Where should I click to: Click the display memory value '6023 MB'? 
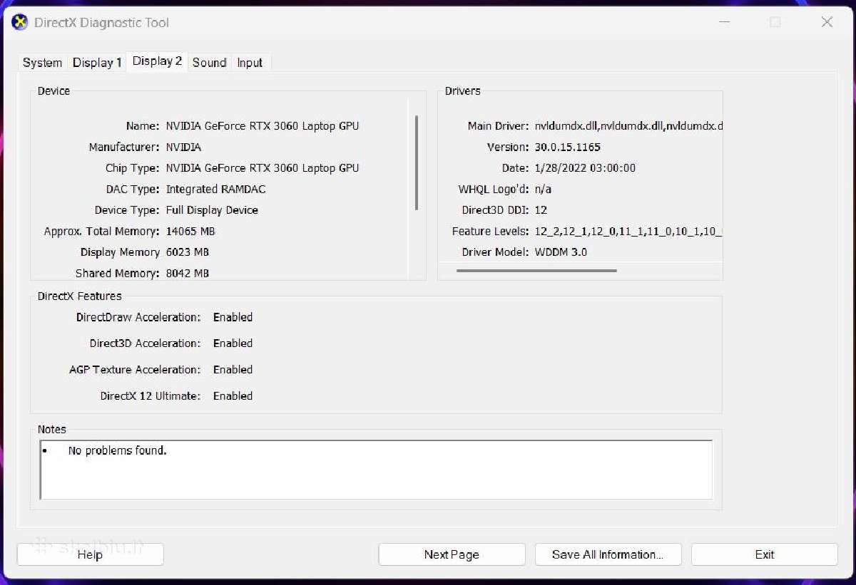pos(188,252)
